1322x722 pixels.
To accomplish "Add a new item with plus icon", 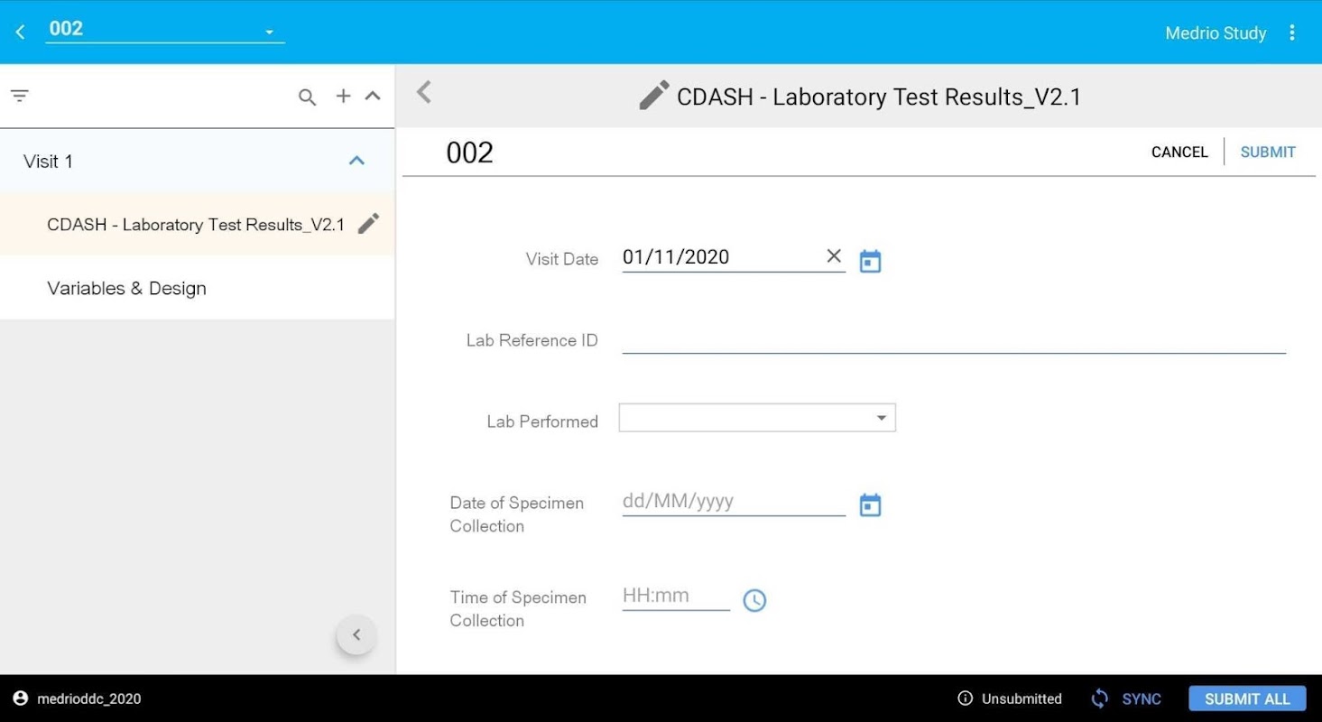I will [343, 96].
